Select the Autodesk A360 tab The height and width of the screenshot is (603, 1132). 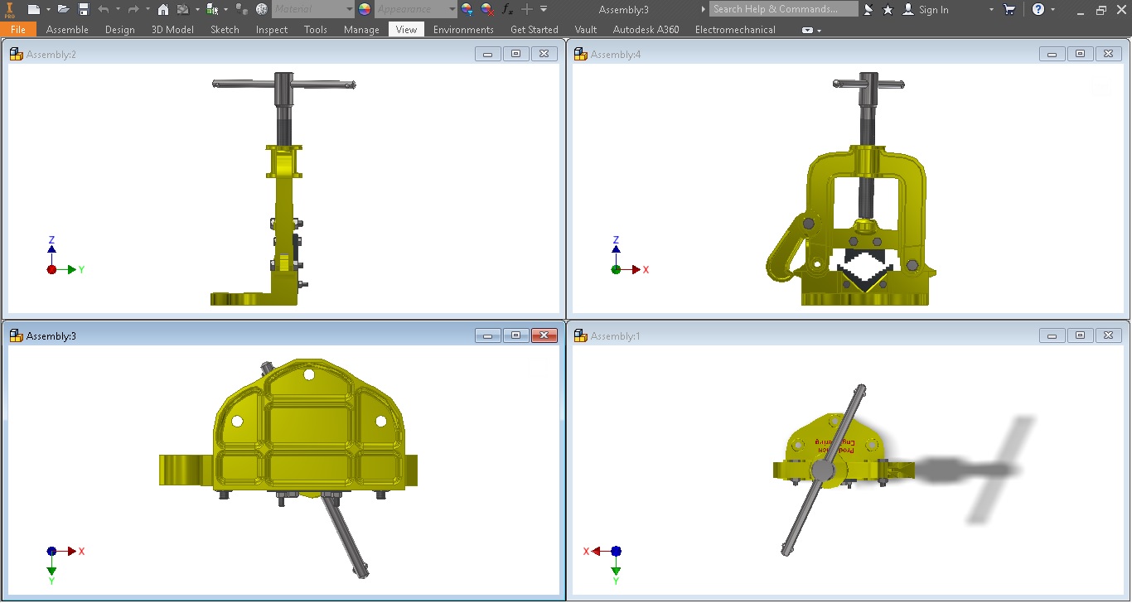tap(646, 29)
